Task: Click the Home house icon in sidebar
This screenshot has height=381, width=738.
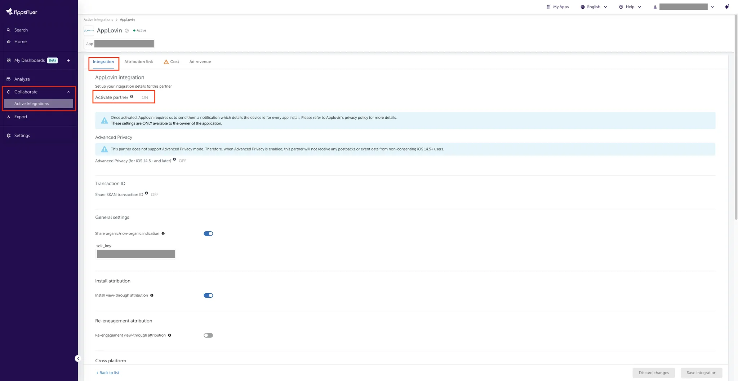Action: (x=9, y=41)
